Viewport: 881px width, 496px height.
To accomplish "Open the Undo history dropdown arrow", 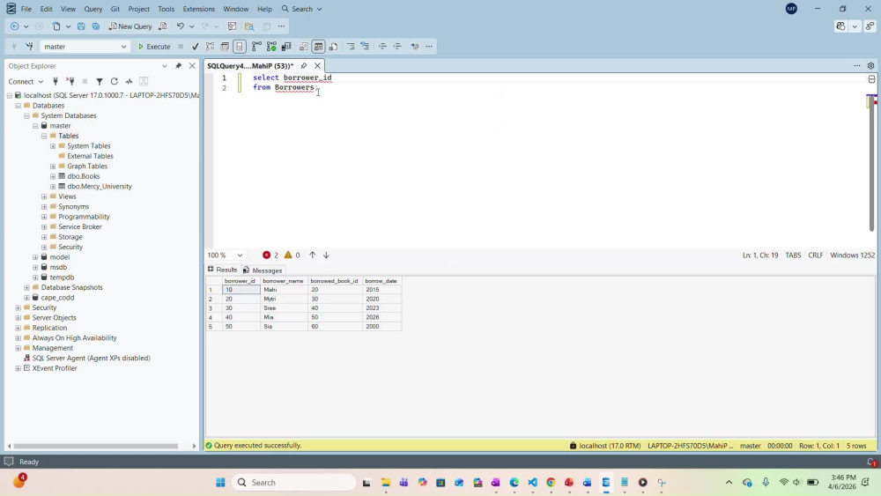I will pos(191,26).
